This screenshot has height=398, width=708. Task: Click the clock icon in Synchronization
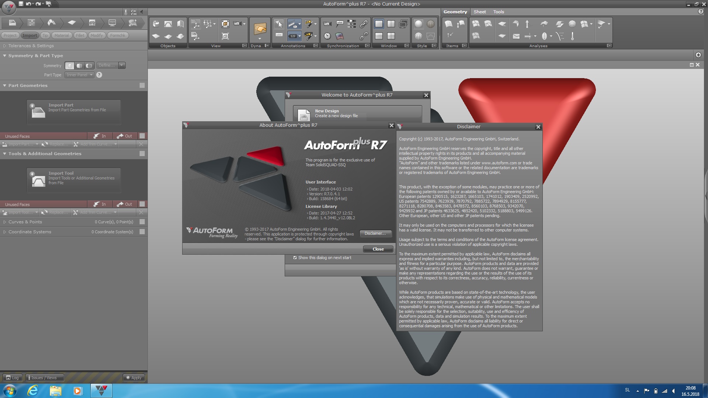pos(327,36)
